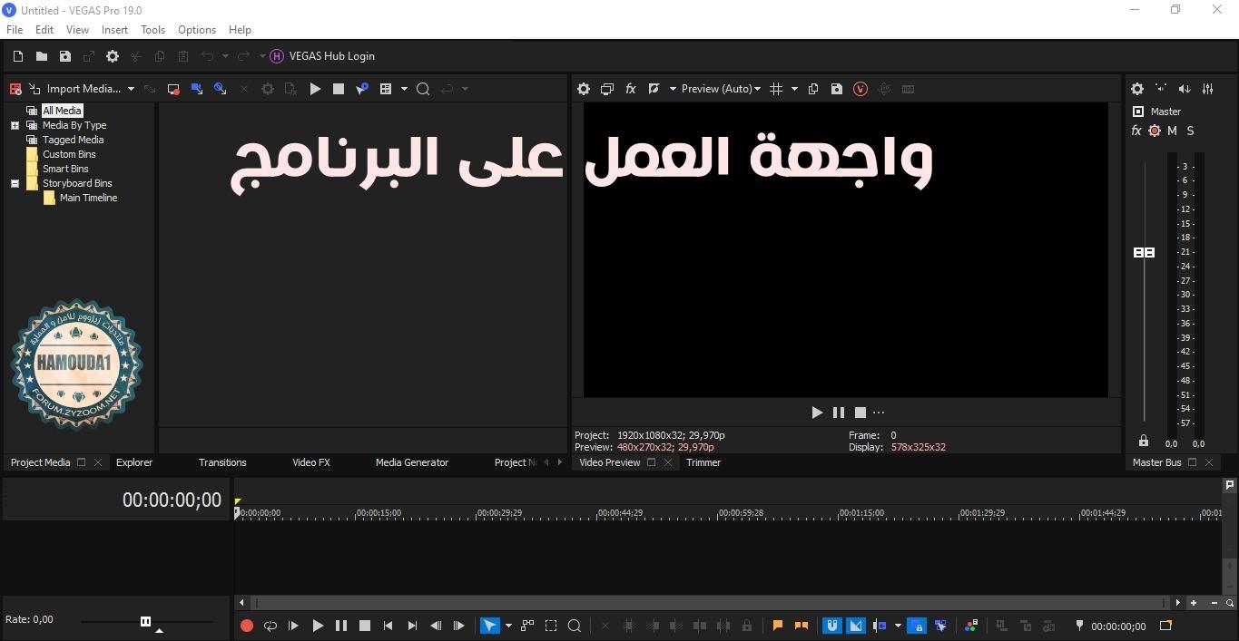Open the Options menu
Screen dimensions: 1239x641
tap(197, 30)
